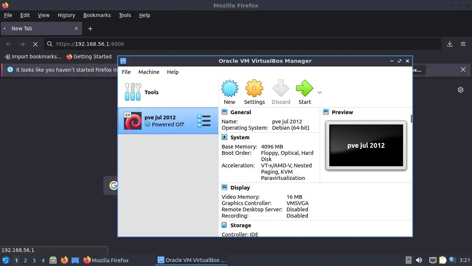472x266 pixels.
Task: Select the pve jul 2012 Debian icon
Action: point(133,121)
